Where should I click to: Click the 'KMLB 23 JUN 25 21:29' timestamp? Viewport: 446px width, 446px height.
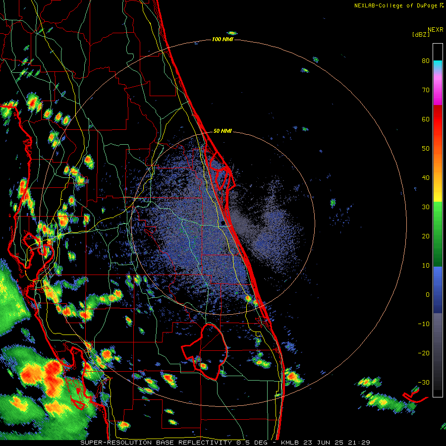[326, 443]
